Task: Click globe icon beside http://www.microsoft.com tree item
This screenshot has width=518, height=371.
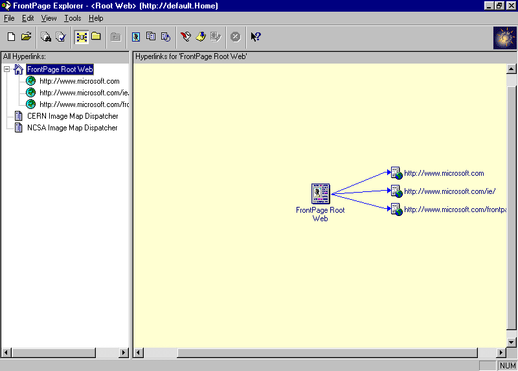Action: [30, 81]
